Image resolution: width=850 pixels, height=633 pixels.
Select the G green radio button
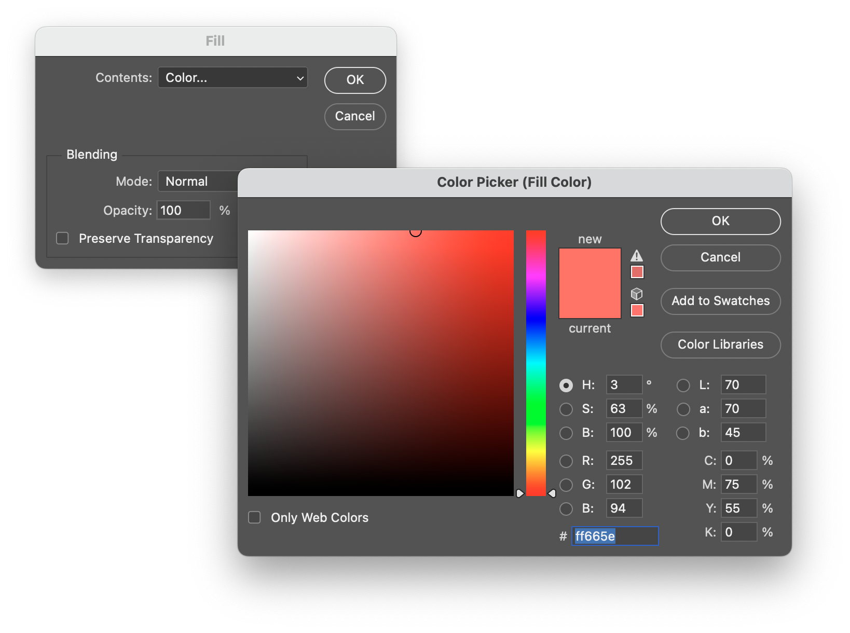coord(566,485)
